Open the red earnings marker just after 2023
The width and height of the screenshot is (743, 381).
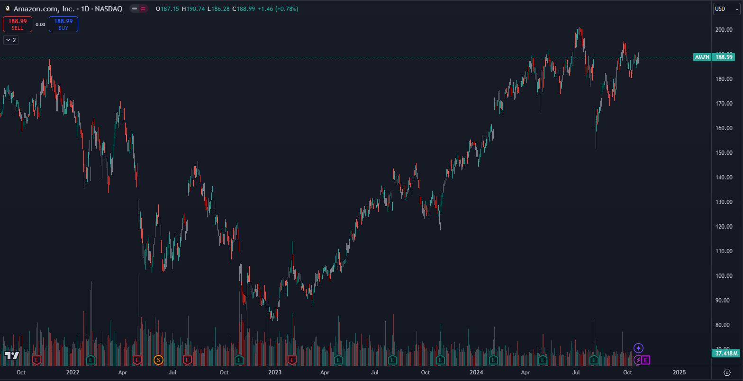tap(292, 360)
